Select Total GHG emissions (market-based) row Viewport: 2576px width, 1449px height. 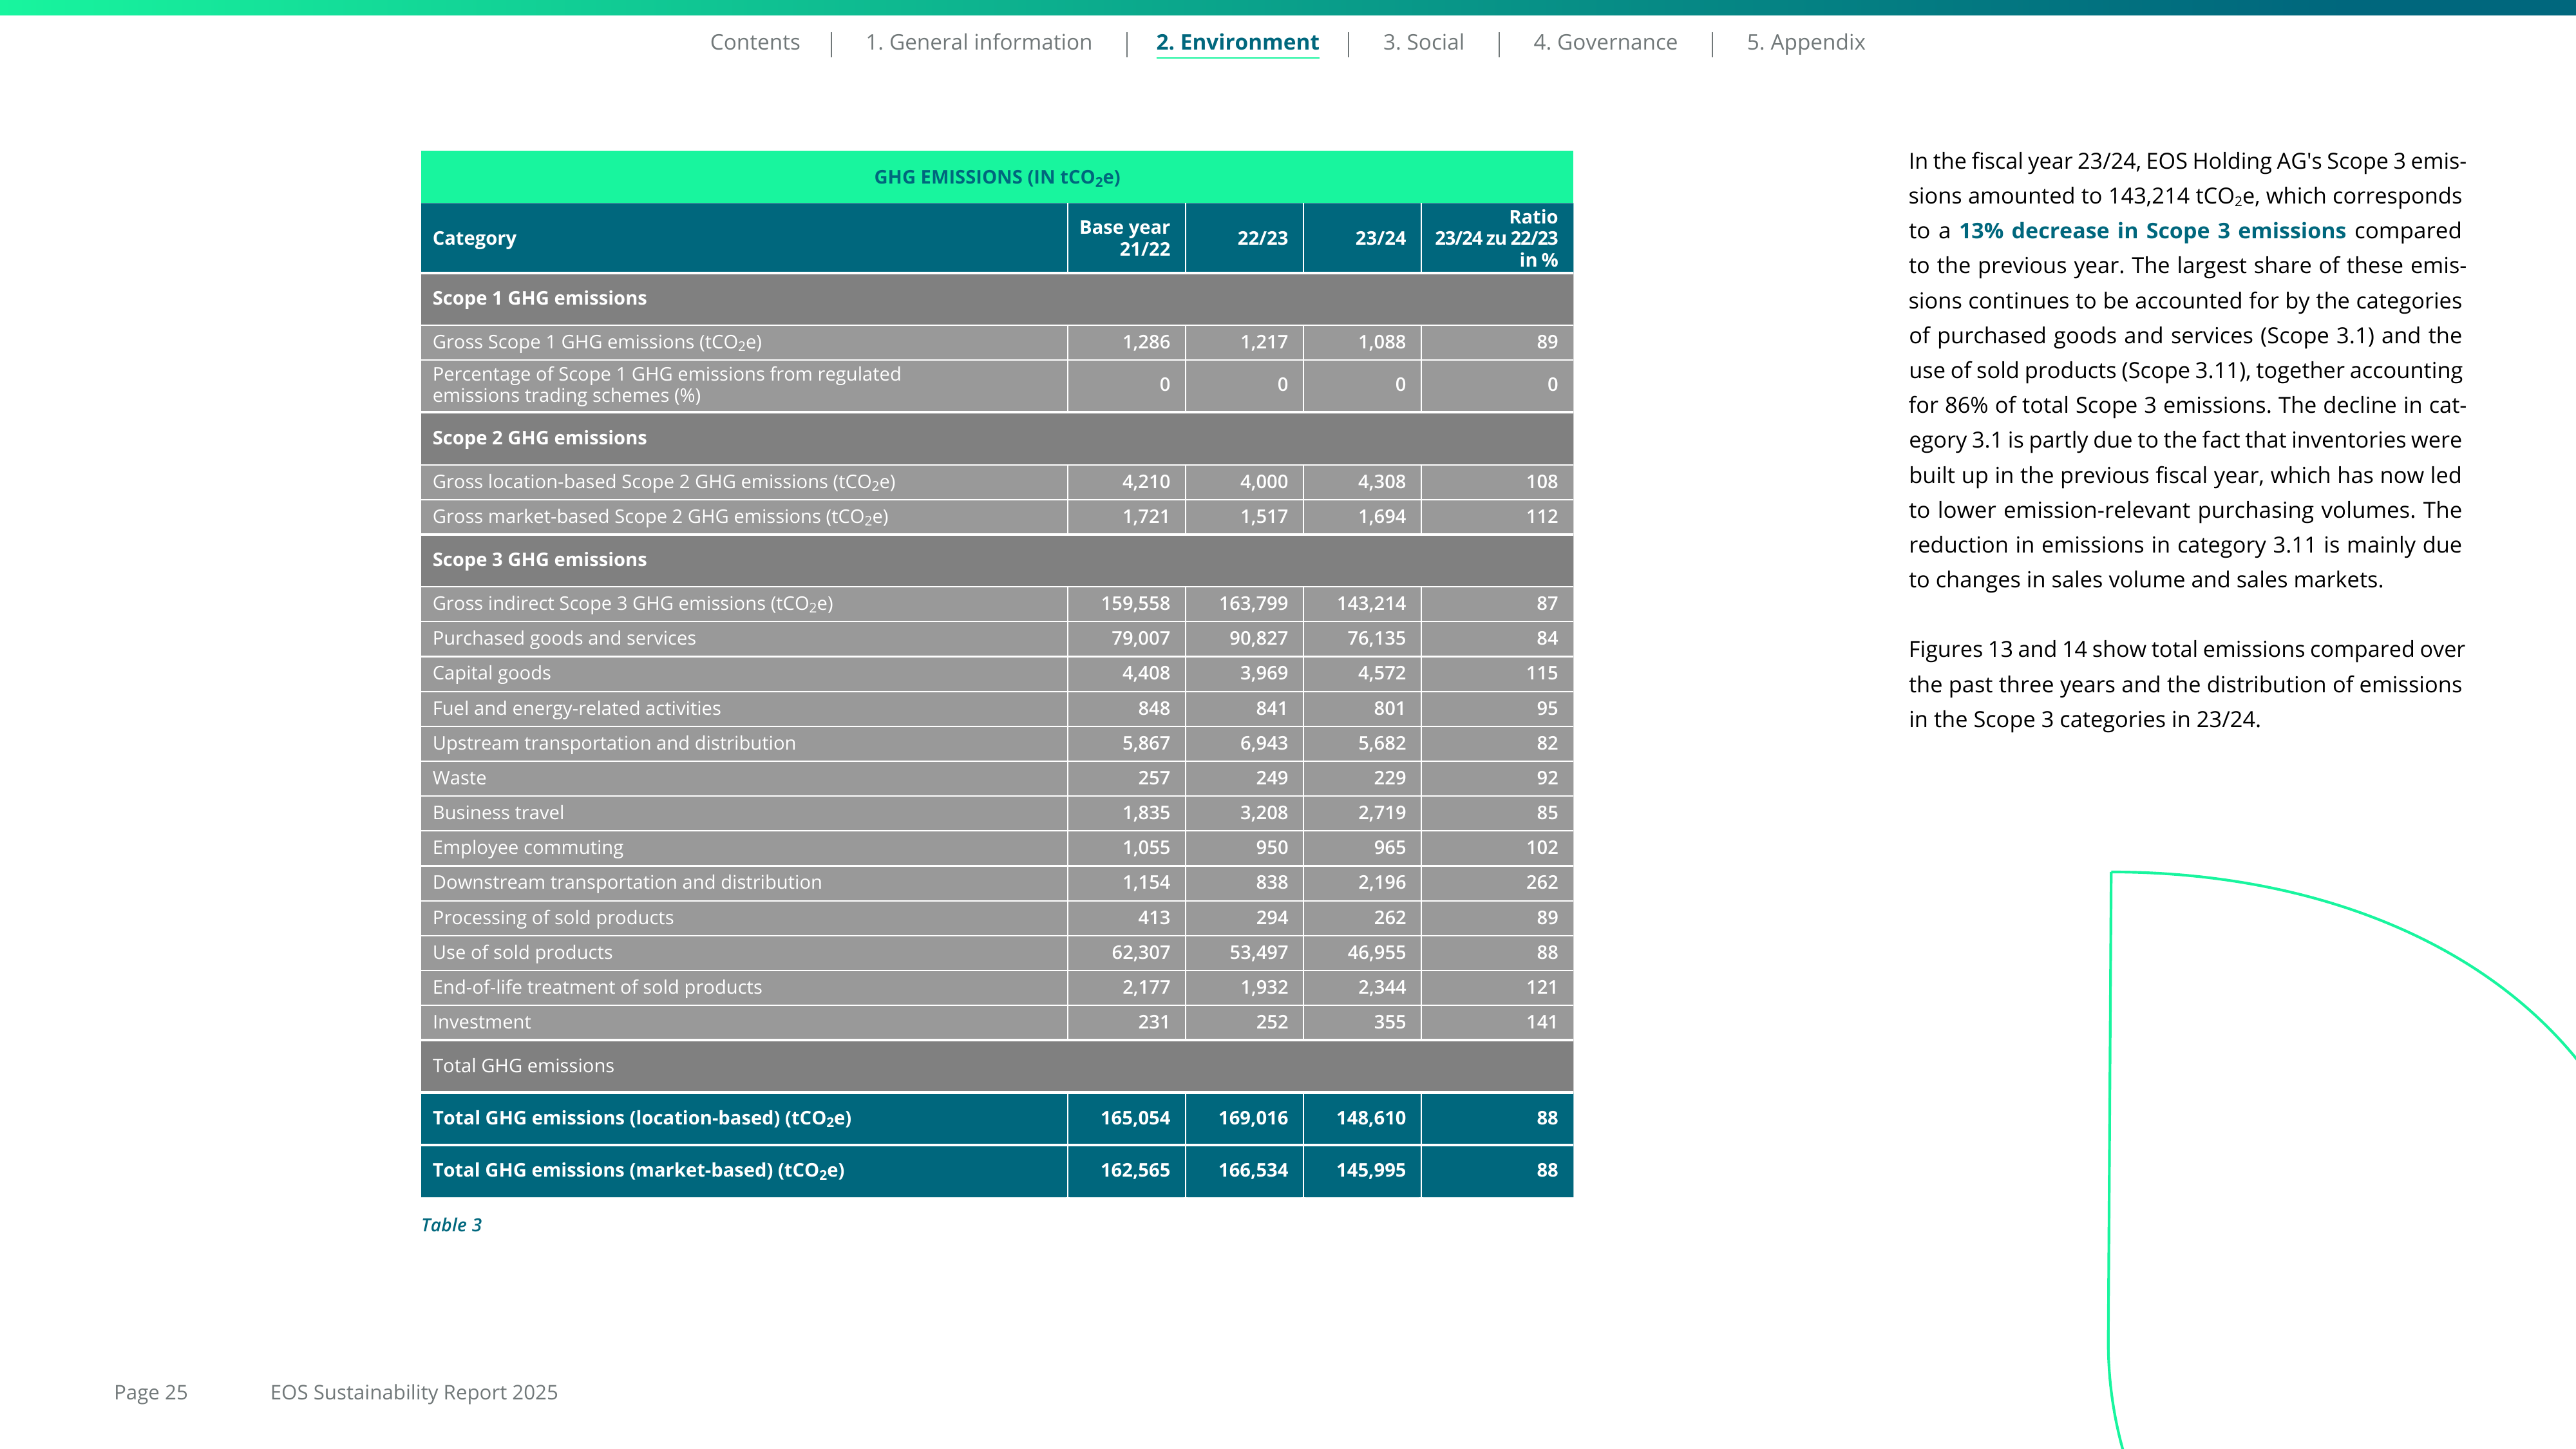[997, 1170]
